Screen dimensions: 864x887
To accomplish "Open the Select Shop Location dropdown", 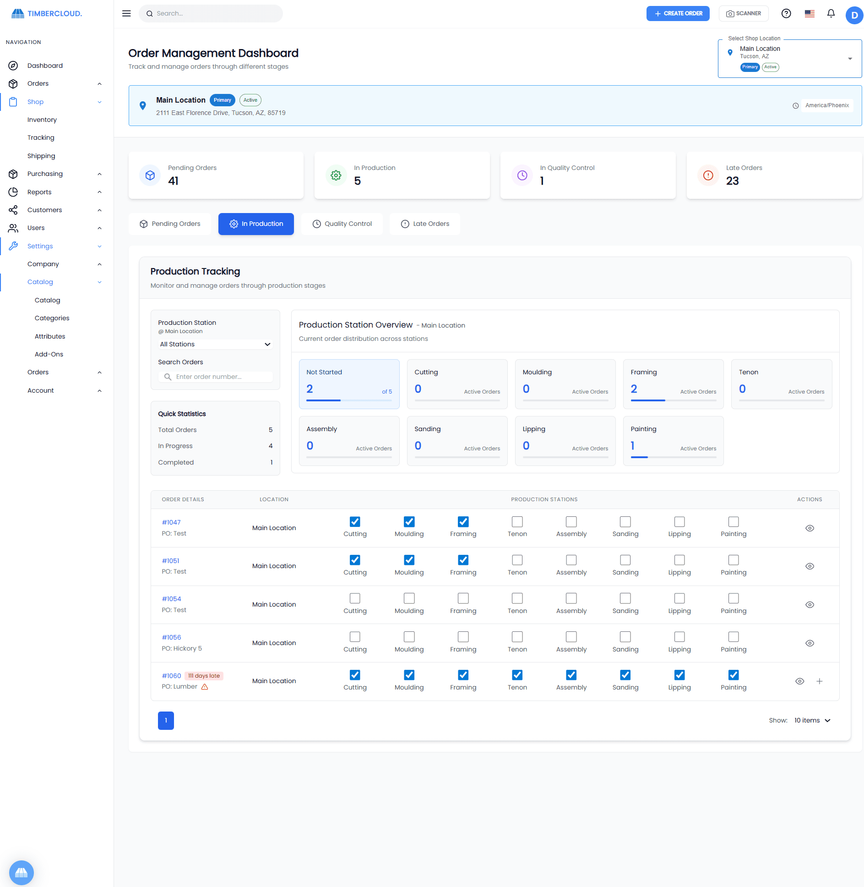I will pyautogui.click(x=850, y=58).
